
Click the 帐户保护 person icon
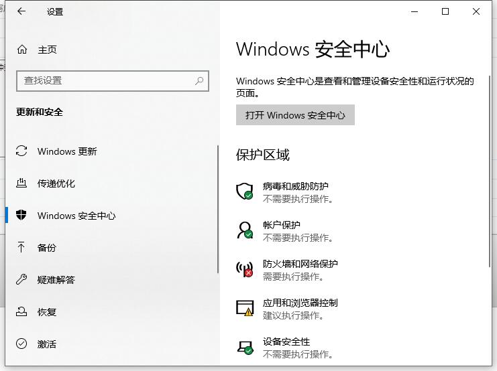tap(245, 230)
